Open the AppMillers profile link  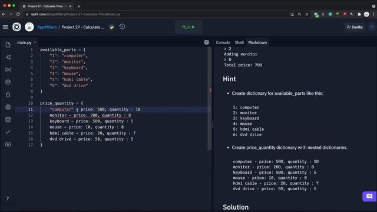point(47,27)
